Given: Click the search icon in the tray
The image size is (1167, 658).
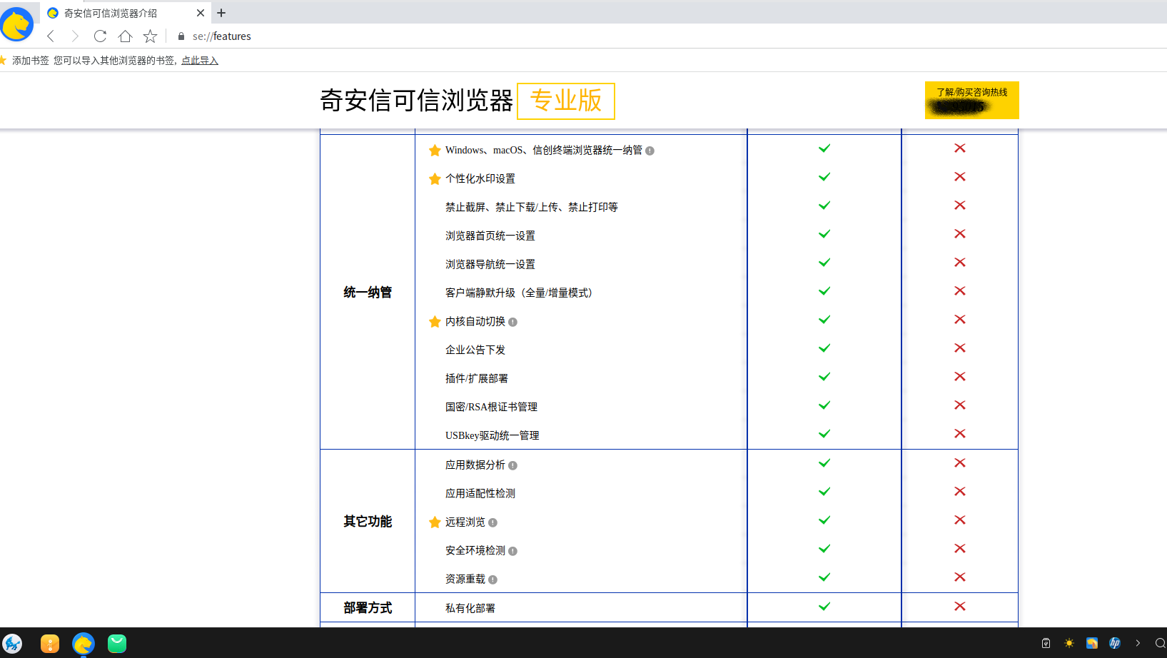Looking at the screenshot, I should (1161, 643).
